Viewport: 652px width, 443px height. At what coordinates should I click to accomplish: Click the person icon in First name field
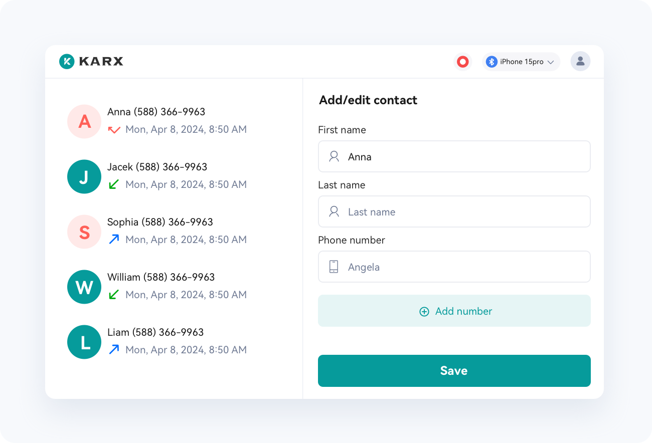click(x=334, y=157)
